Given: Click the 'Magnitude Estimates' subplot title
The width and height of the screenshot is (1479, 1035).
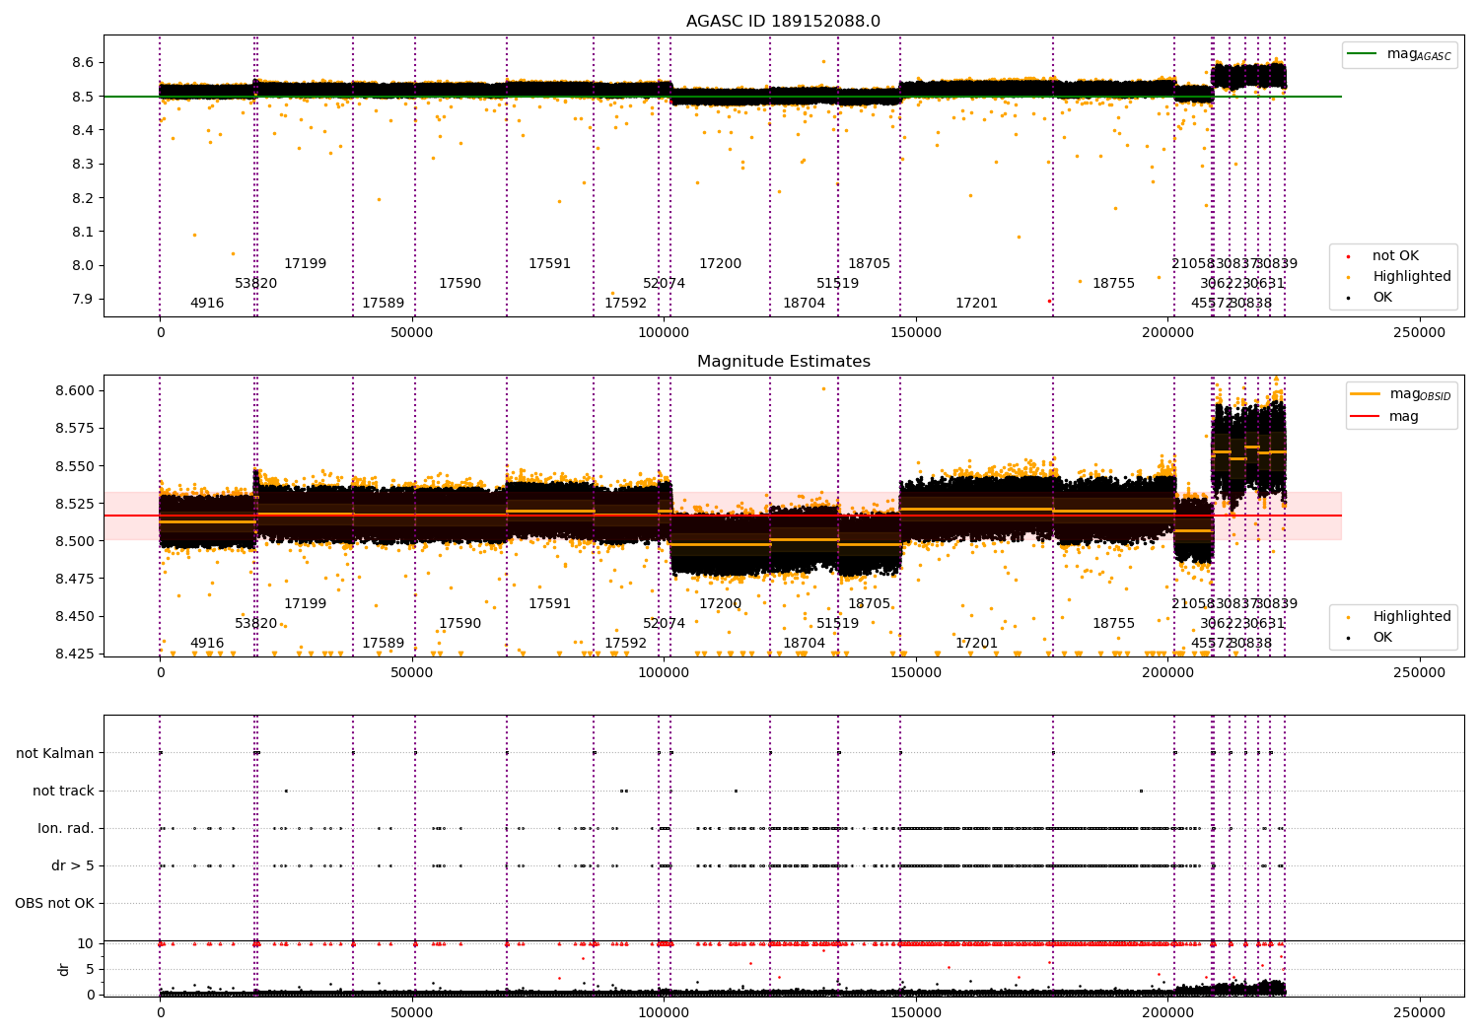Looking at the screenshot, I should (x=783, y=362).
